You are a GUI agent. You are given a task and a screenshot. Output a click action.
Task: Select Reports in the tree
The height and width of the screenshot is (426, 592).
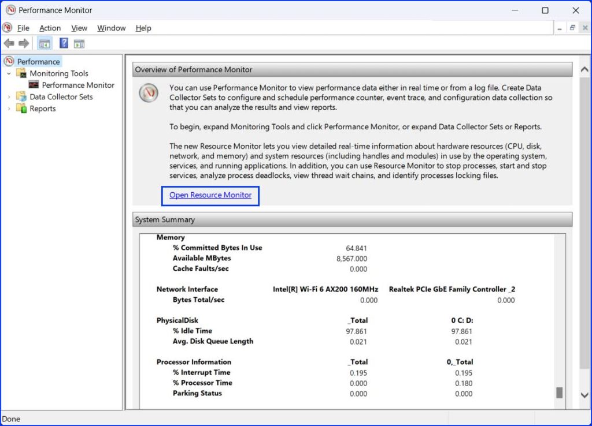coord(43,108)
